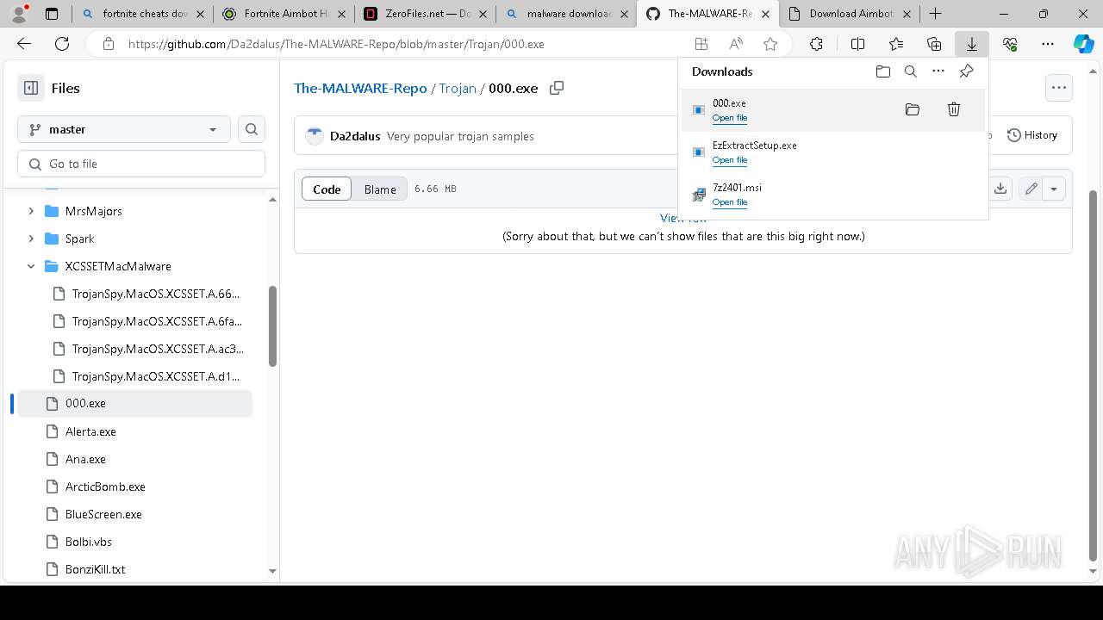Switch to ZeroFiles.net tab
Viewport: 1103px width, 620px height.
(426, 14)
